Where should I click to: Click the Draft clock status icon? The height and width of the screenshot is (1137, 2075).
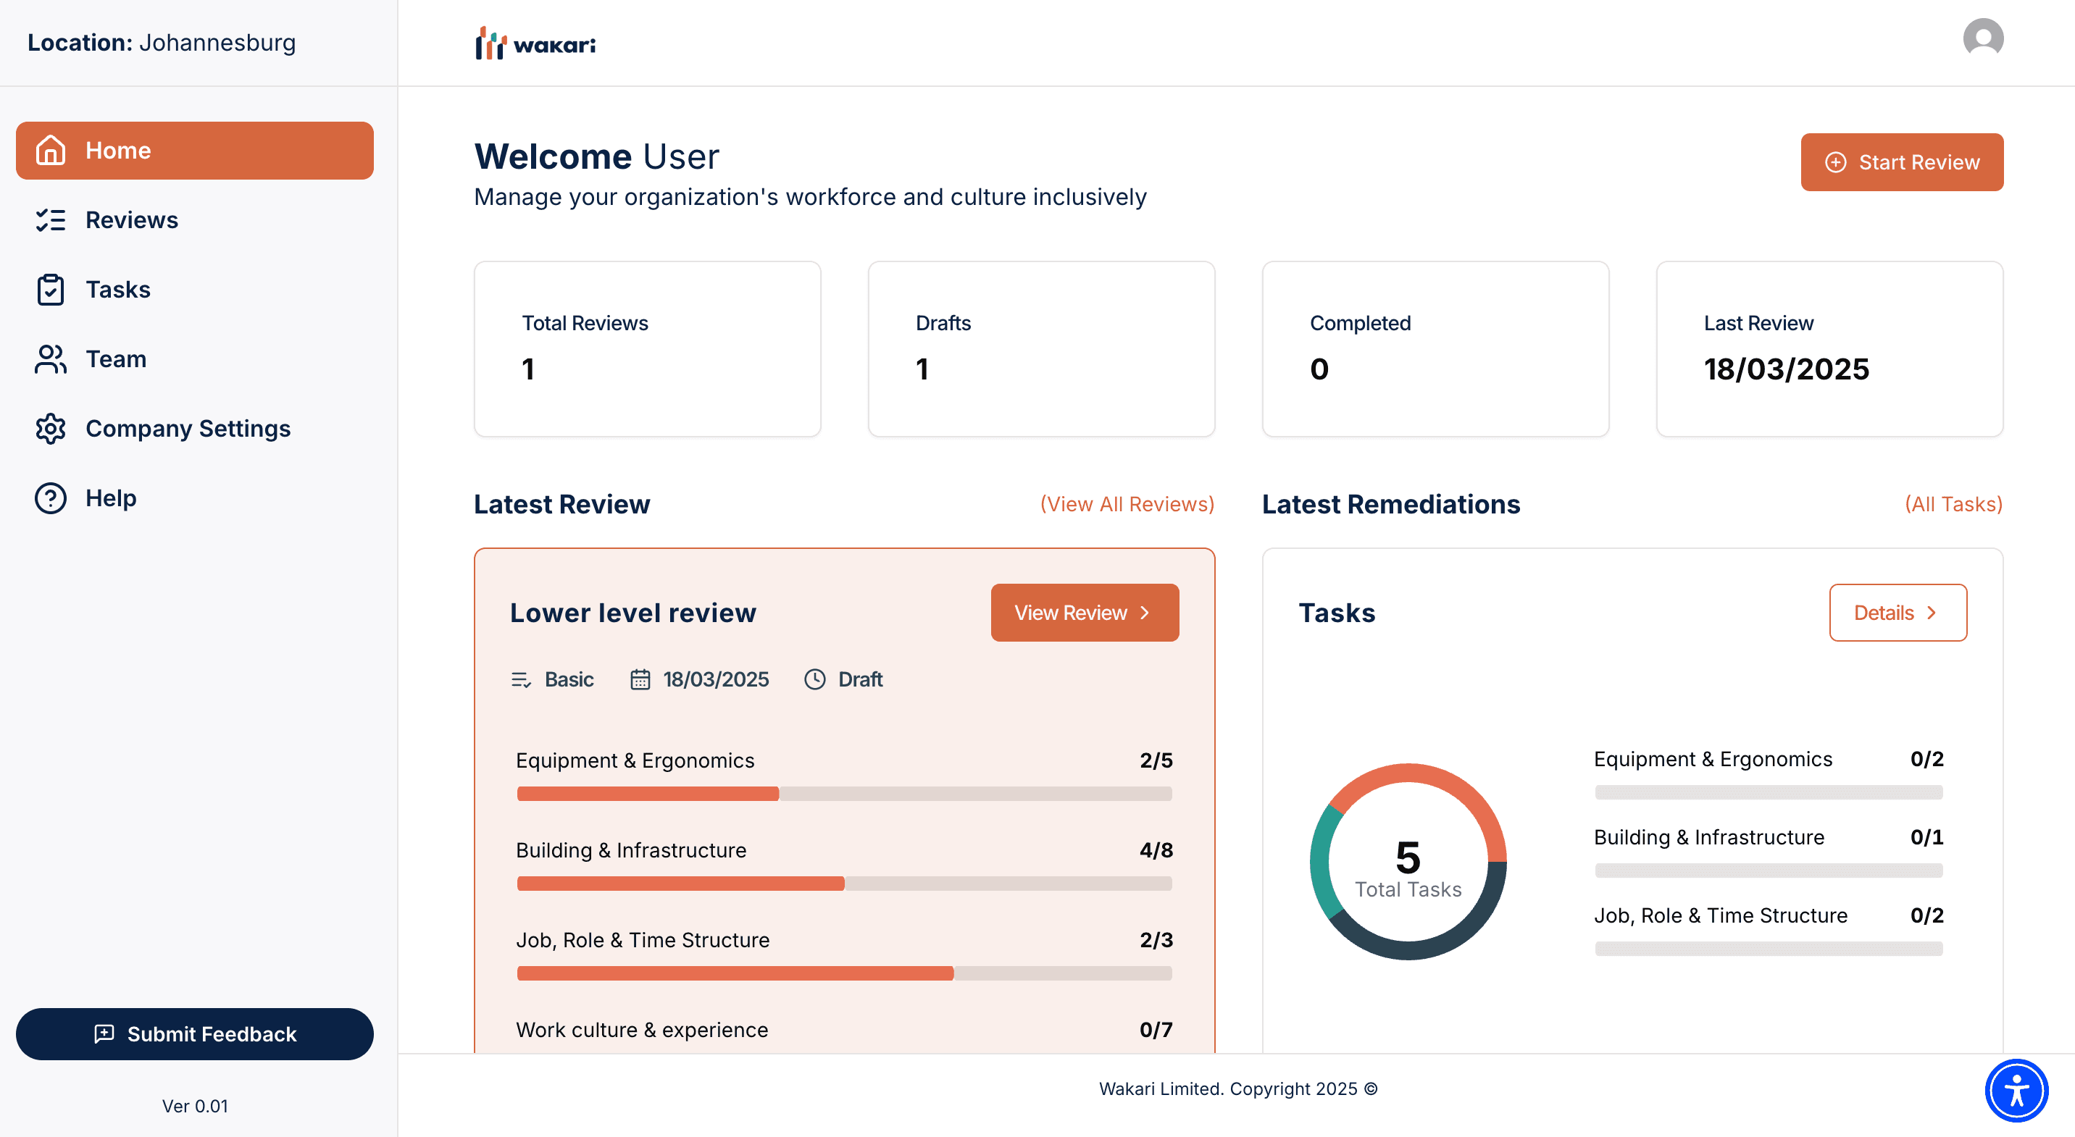pyautogui.click(x=815, y=679)
